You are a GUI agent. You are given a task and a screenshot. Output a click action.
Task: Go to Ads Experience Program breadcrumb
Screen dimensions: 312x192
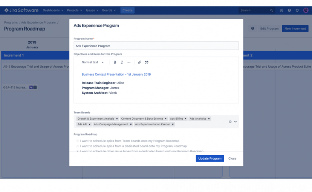point(38,23)
